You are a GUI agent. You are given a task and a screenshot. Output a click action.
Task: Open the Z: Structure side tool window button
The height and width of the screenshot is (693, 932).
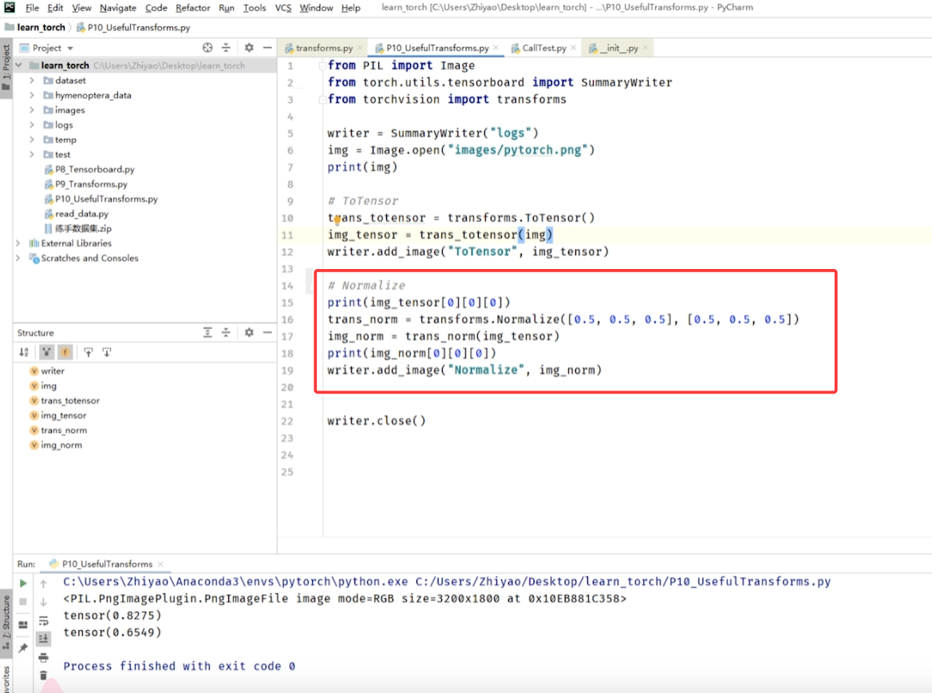click(6, 622)
